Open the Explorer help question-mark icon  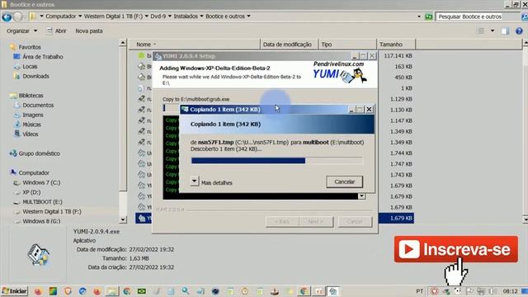tap(519, 31)
